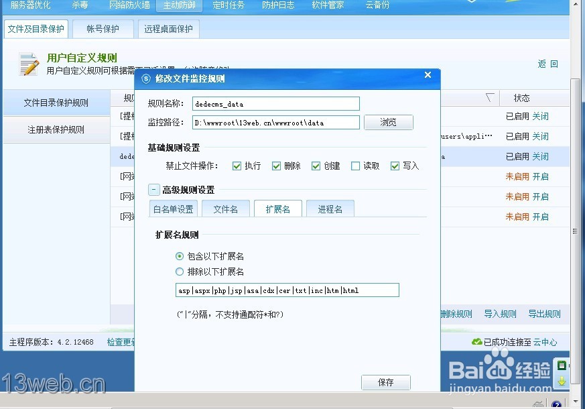Image resolution: width=585 pixels, height=409 pixels.
Task: Click the yellow download arrow in the floating widget
Action: (x=562, y=380)
